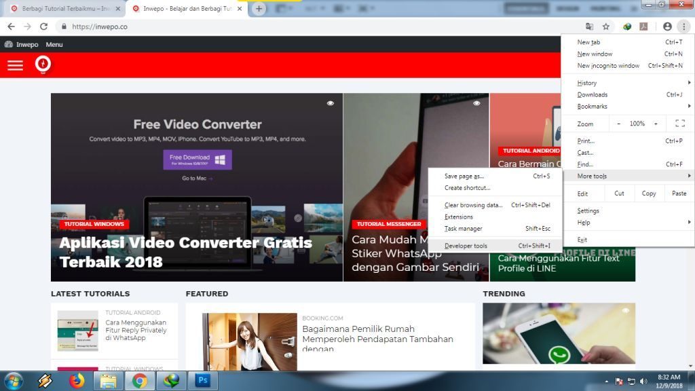Screen dimensions: 695x391
Task: Decrease zoom with the minus button
Action: pyautogui.click(x=618, y=124)
